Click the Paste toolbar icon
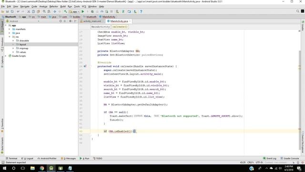This screenshot has height=172, width=305. [38, 11]
